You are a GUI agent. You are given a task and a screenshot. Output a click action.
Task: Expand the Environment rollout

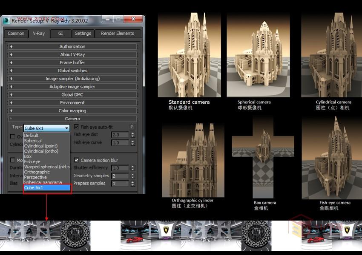72,102
